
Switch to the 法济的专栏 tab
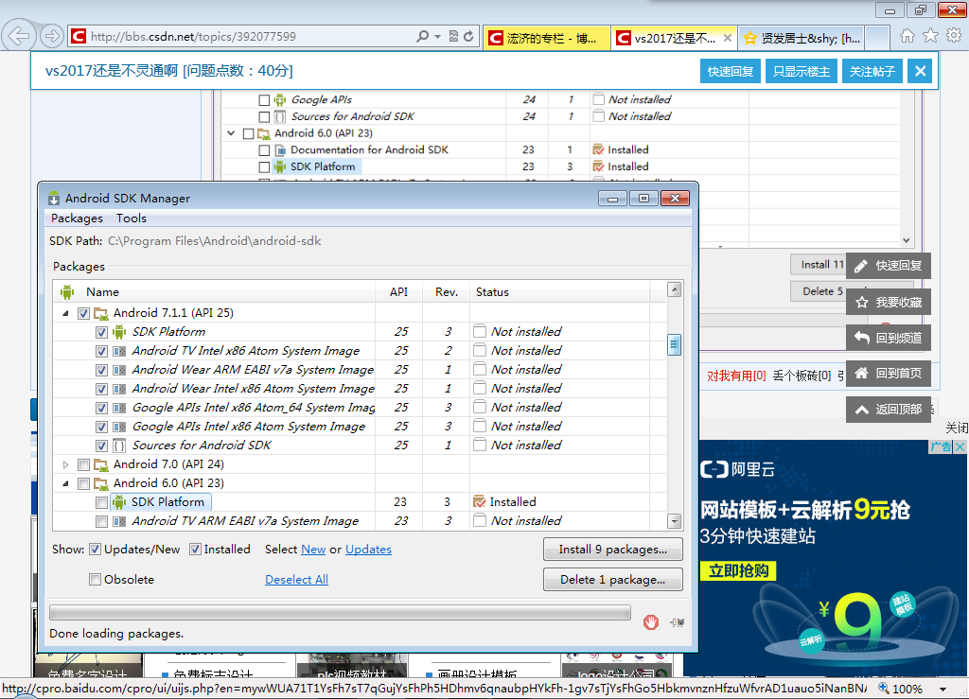(x=547, y=38)
